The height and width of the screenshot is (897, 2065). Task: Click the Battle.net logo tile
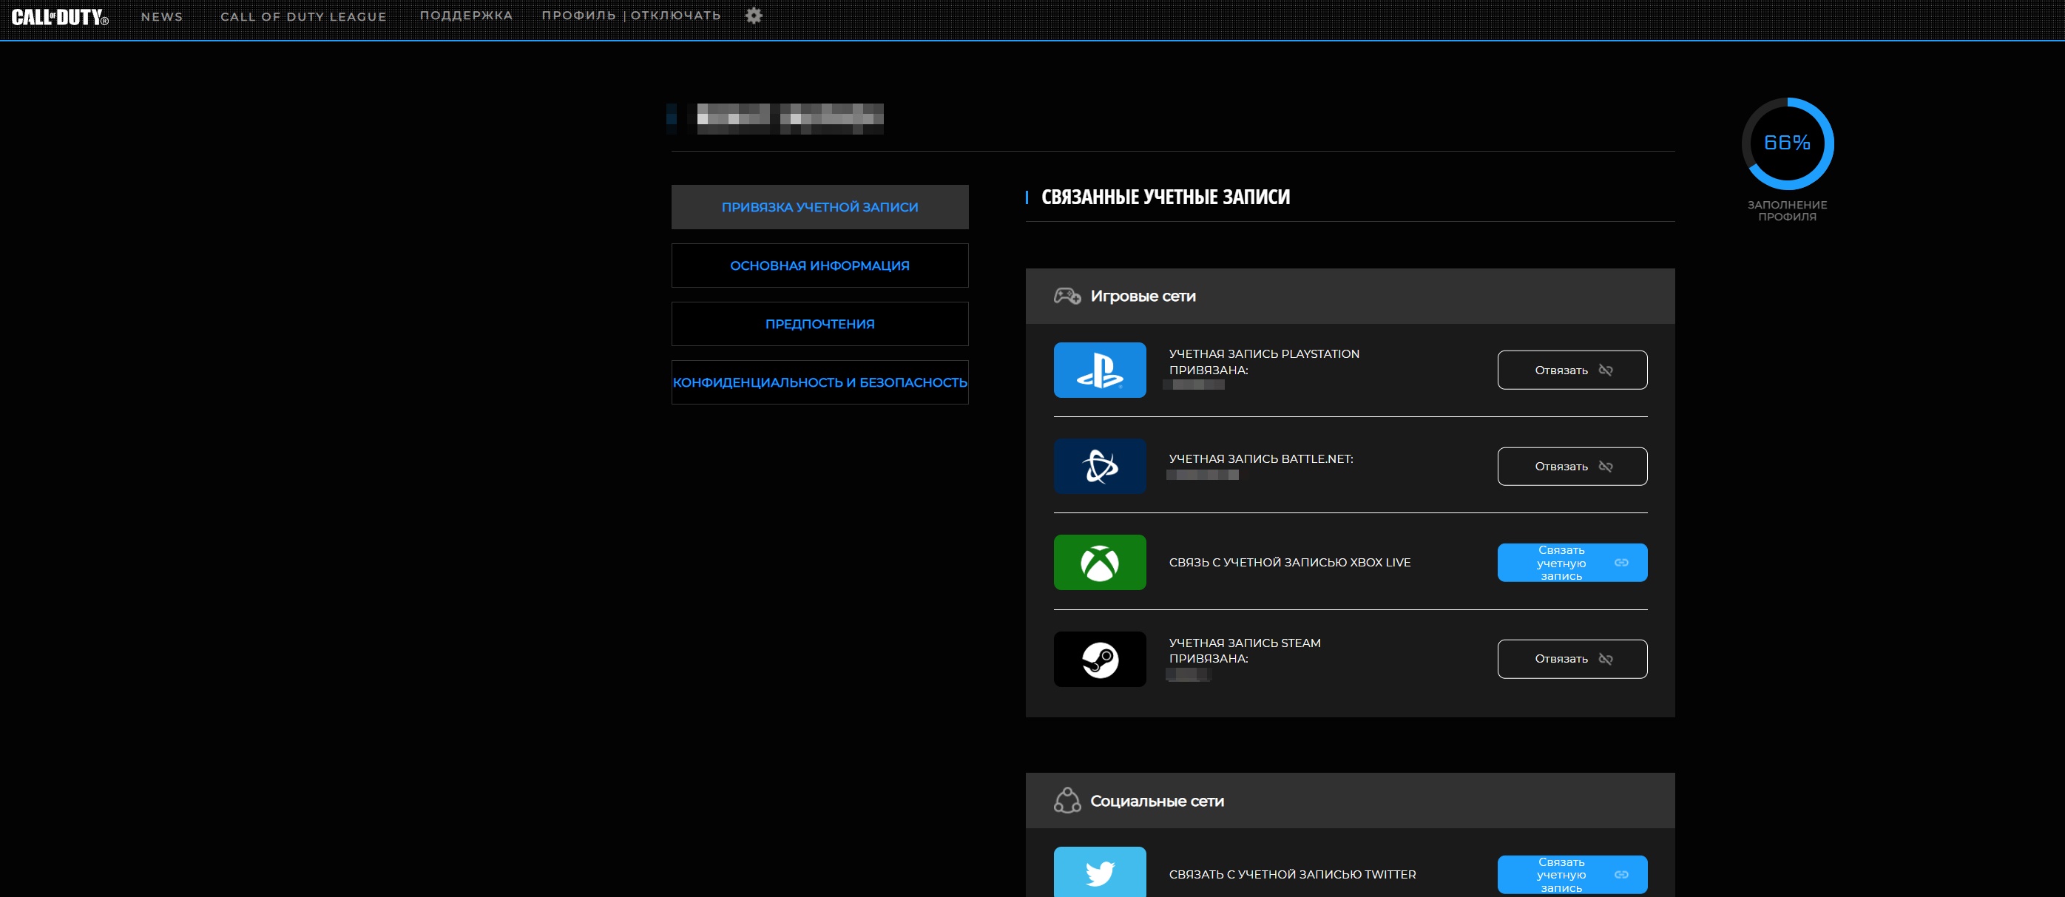(x=1100, y=466)
